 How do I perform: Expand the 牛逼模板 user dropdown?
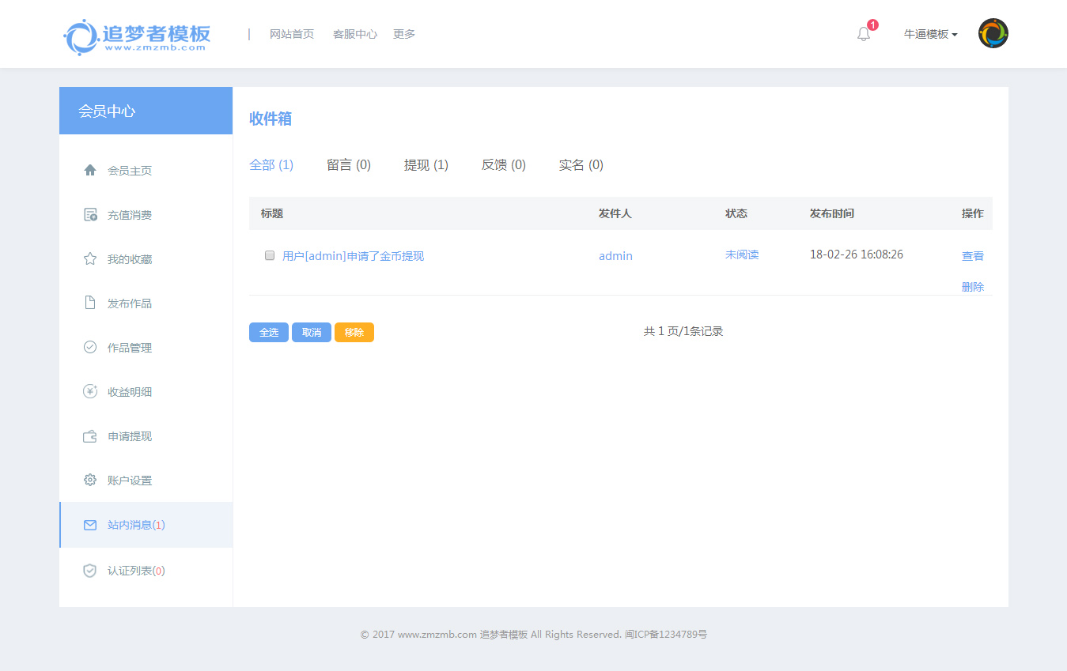coord(930,34)
